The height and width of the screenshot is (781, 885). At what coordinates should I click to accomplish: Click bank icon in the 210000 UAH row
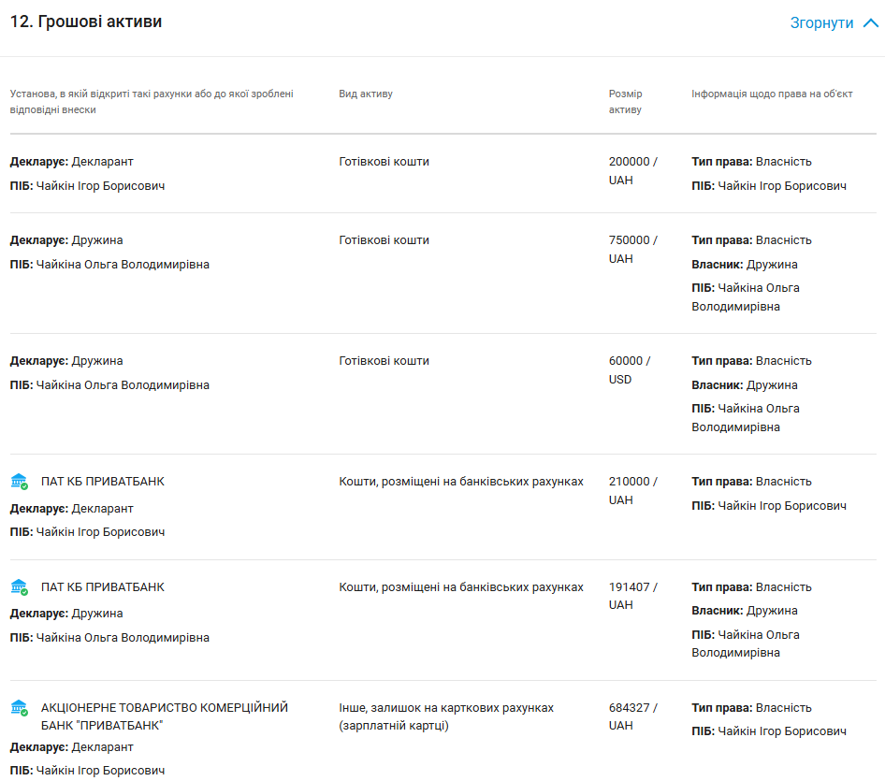pyautogui.click(x=19, y=482)
